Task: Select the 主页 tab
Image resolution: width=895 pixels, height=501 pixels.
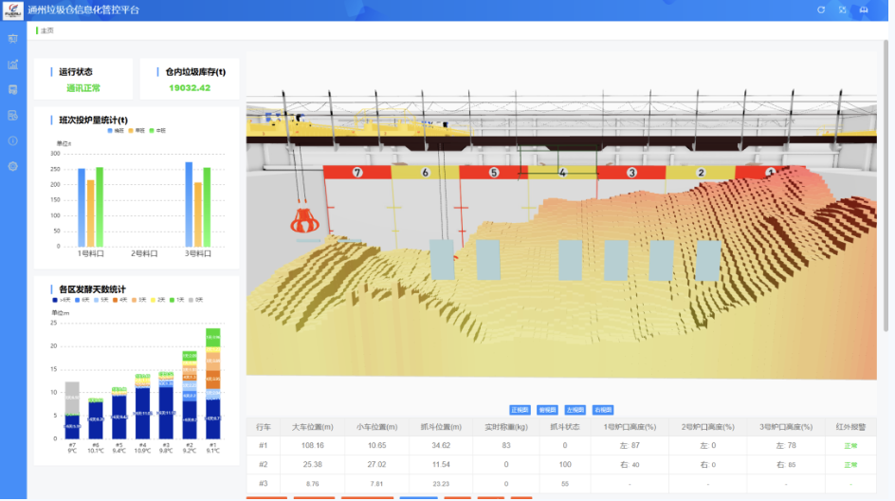Action: (46, 30)
